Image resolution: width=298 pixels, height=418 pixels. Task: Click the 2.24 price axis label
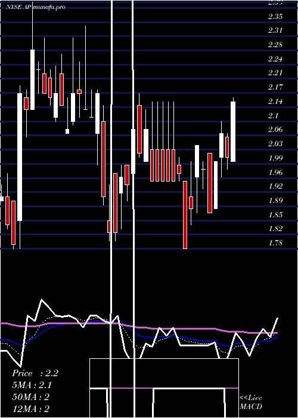pos(275,59)
